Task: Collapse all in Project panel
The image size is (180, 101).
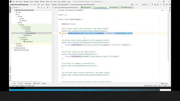Action: [44, 8]
